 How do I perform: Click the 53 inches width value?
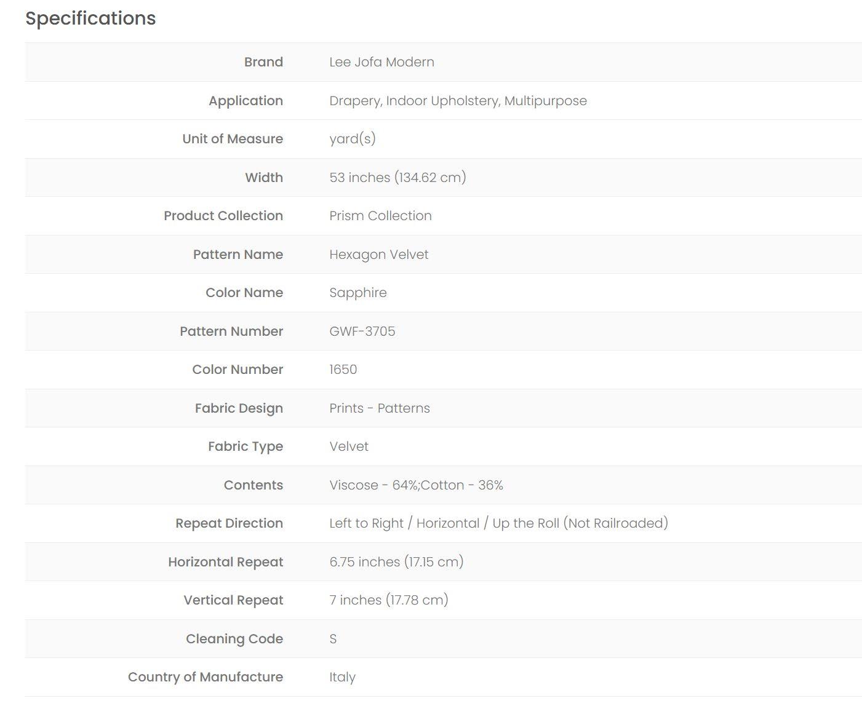[x=397, y=178]
